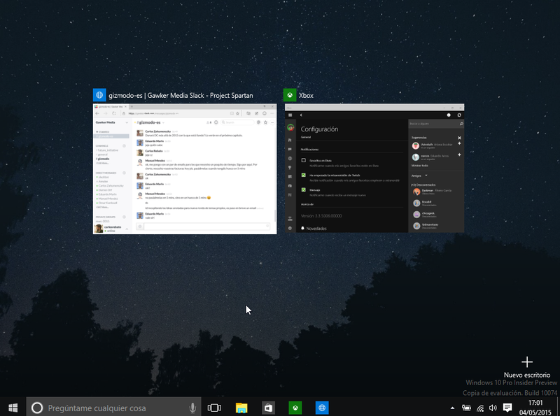Open Xbox settings gear in sidebar
560x416 pixels.
point(290,228)
